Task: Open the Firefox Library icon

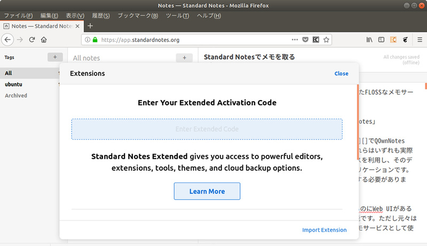Action: click(x=369, y=39)
